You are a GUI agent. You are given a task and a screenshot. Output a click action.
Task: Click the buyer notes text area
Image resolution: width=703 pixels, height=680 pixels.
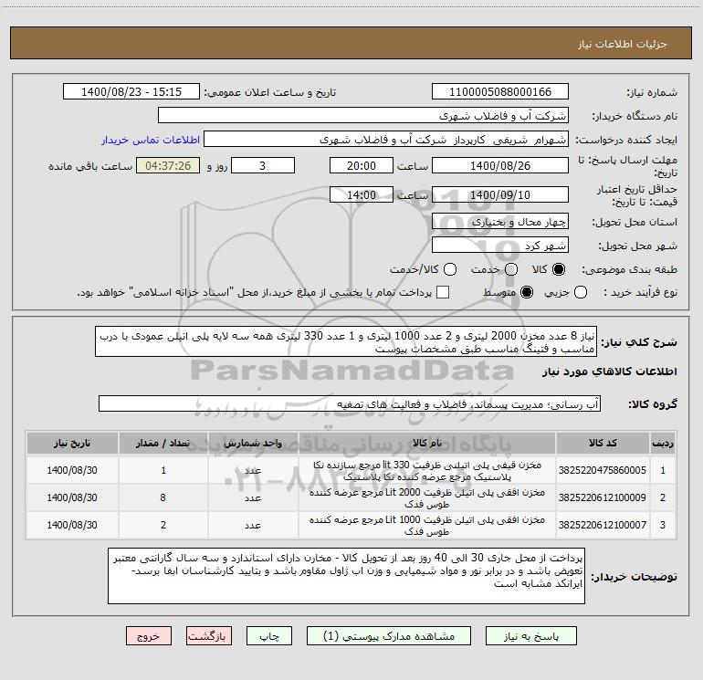[346, 576]
